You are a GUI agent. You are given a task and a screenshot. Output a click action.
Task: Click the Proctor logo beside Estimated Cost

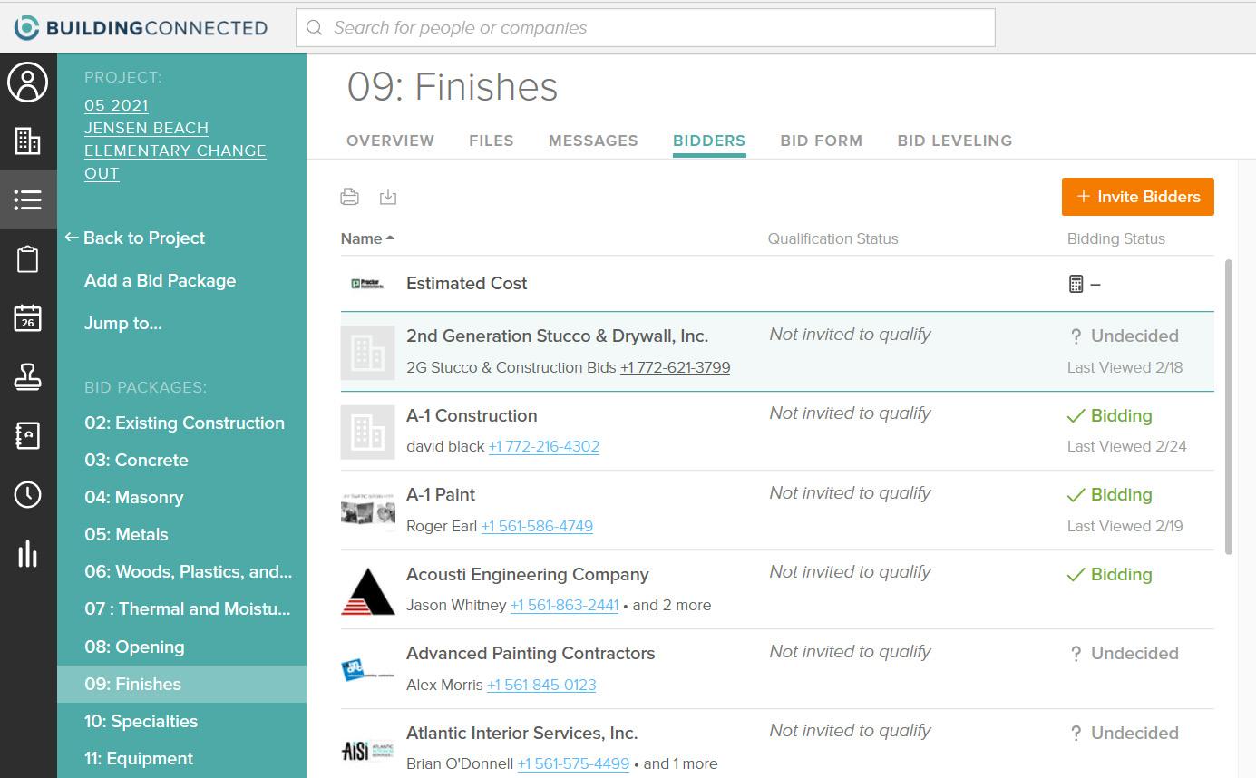click(x=367, y=284)
